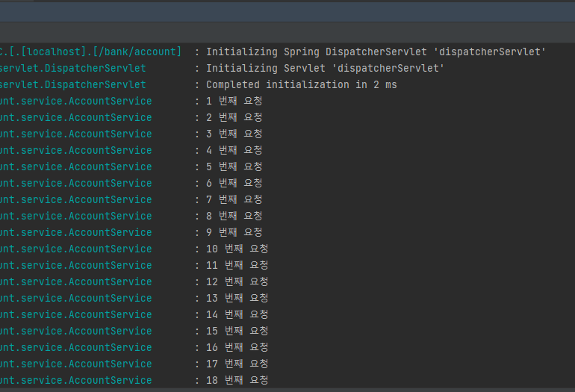Click the '6 번째 요청' log line
575x392 pixels.
tap(234, 183)
